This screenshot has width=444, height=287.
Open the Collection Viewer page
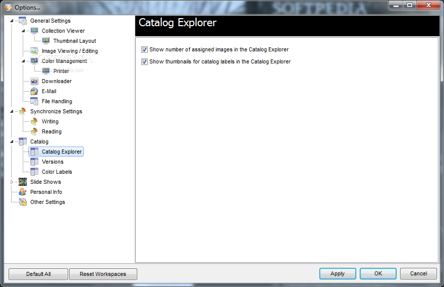point(63,31)
